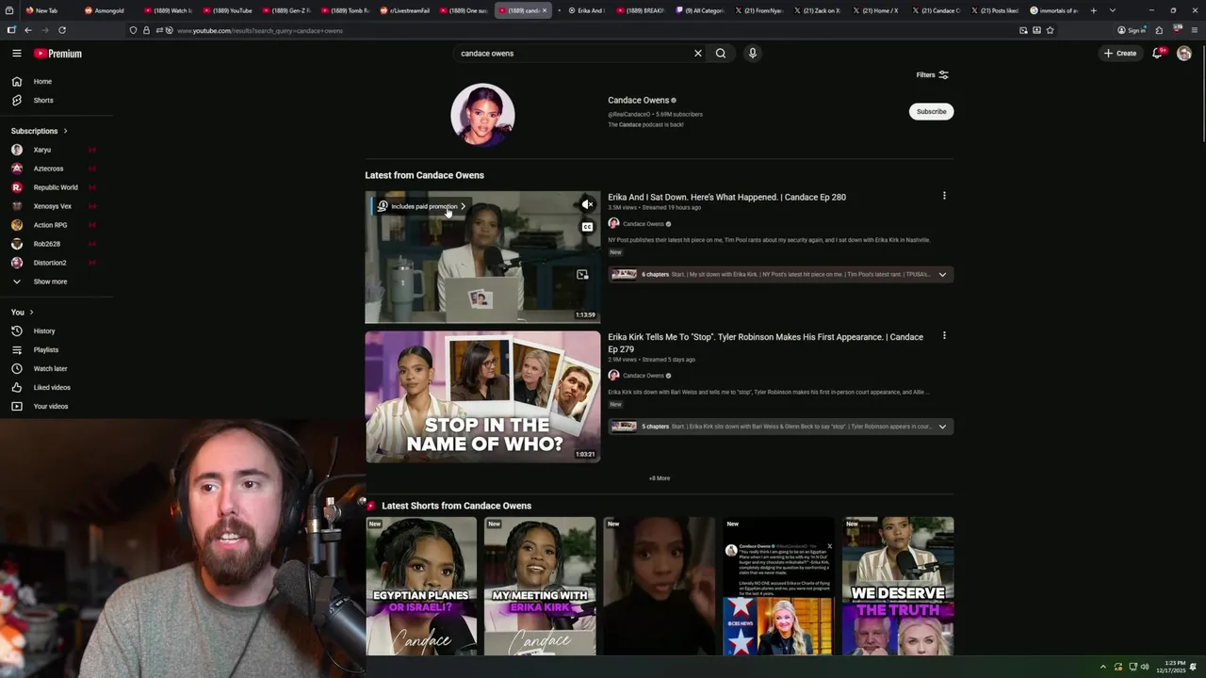Open more options for Ep 280 video

point(944,196)
